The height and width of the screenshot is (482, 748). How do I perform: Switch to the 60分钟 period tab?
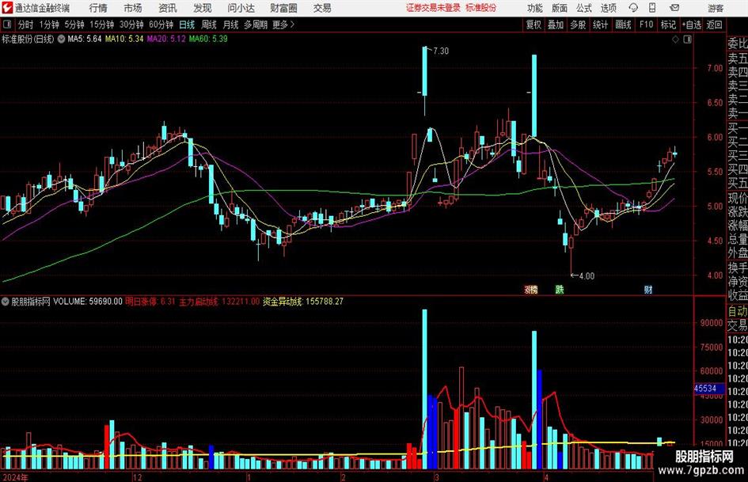[161, 25]
